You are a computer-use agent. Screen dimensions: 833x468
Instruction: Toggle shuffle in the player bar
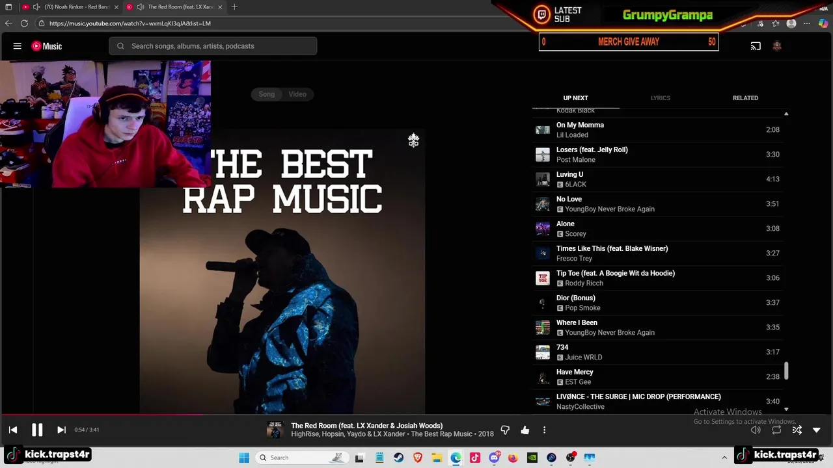797,430
